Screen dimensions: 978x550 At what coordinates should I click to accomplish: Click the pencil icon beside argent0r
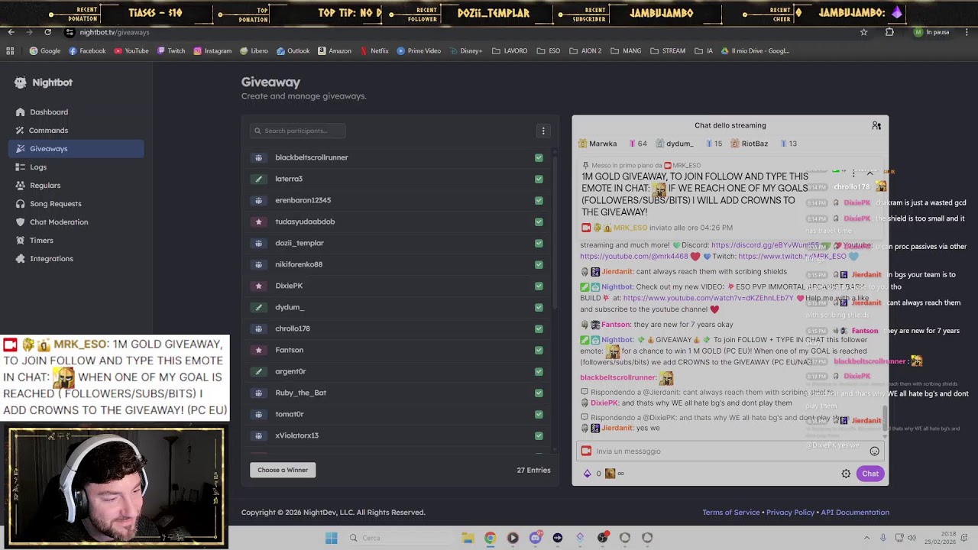[x=258, y=371]
